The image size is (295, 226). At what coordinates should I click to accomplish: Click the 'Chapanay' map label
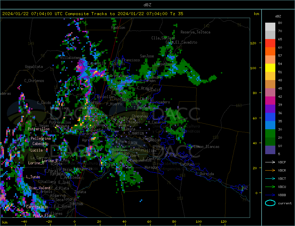(x=140, y=116)
